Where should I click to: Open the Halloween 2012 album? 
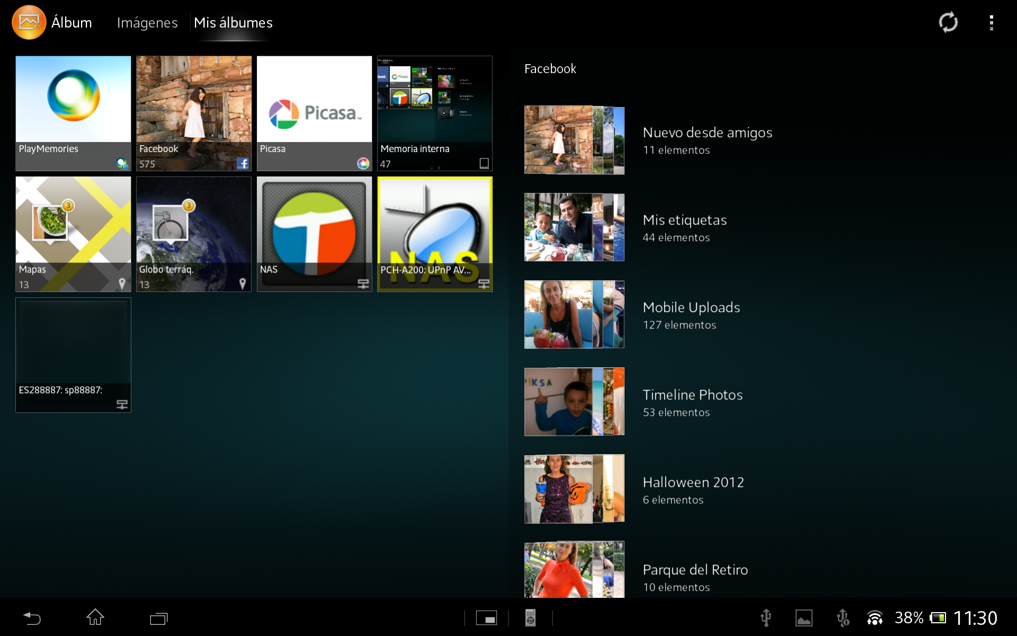click(693, 489)
